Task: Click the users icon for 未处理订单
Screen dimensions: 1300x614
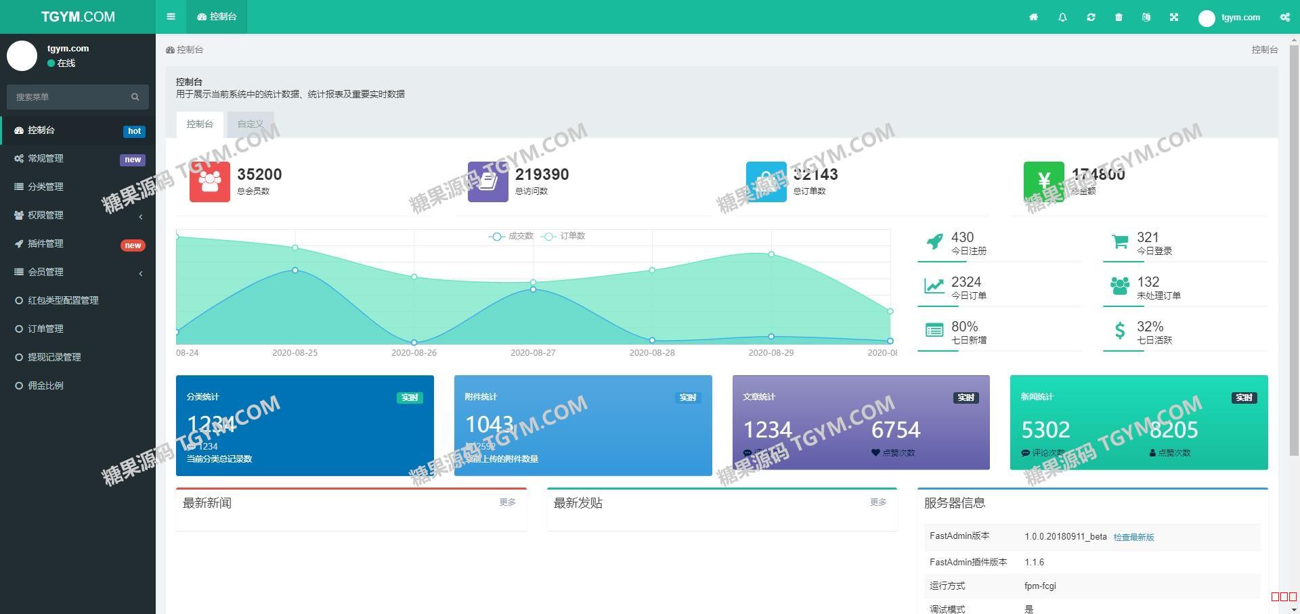Action: [x=1120, y=286]
